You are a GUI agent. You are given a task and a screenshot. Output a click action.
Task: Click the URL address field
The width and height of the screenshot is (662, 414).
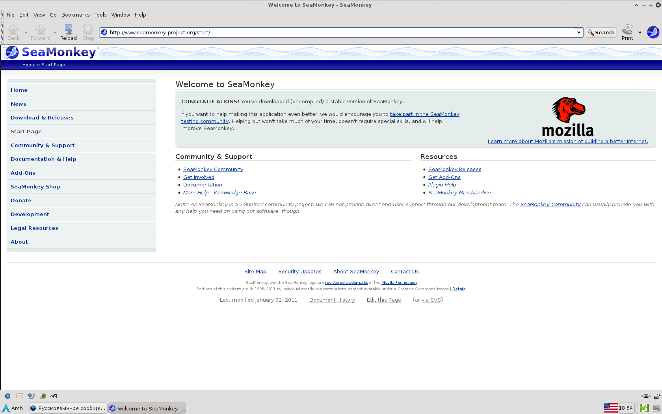(341, 32)
